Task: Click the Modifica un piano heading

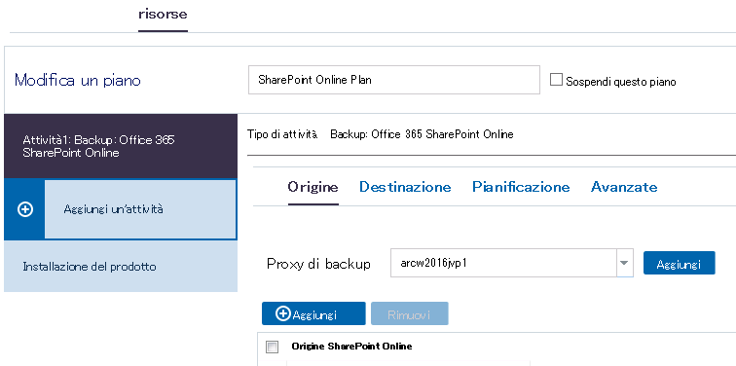Action: click(x=78, y=80)
